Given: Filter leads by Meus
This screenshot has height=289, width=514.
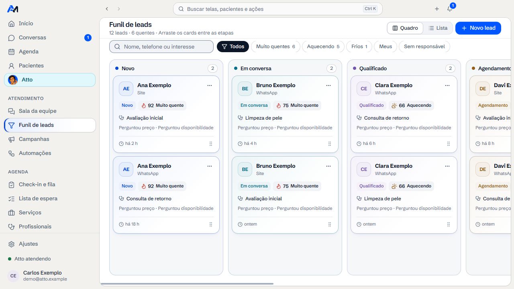Looking at the screenshot, I should 385,47.
